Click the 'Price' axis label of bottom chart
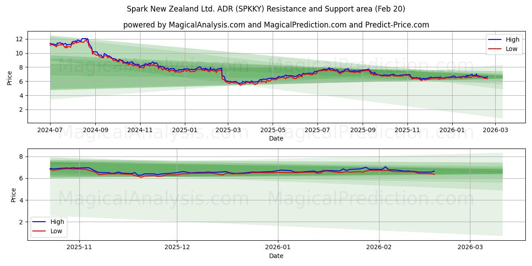Image resolution: width=532 pixels, height=266 pixels. [13, 195]
